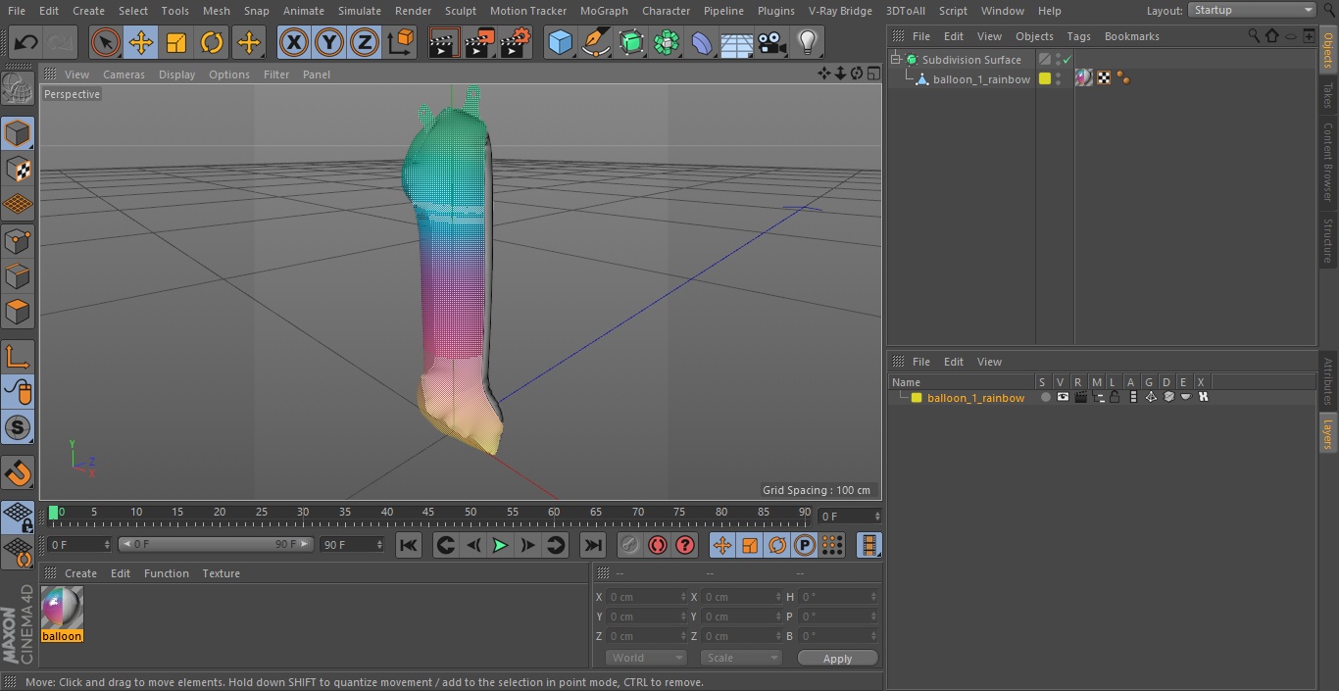Render the active view
1339x691 pixels.
444,43
